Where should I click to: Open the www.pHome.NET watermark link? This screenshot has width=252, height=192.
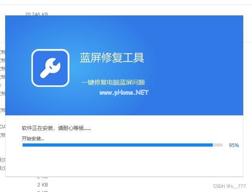[124, 92]
